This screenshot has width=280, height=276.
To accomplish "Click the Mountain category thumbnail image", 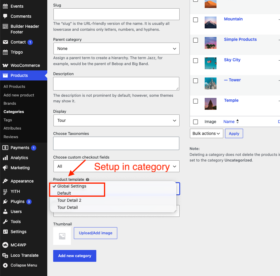I will pos(211,22).
